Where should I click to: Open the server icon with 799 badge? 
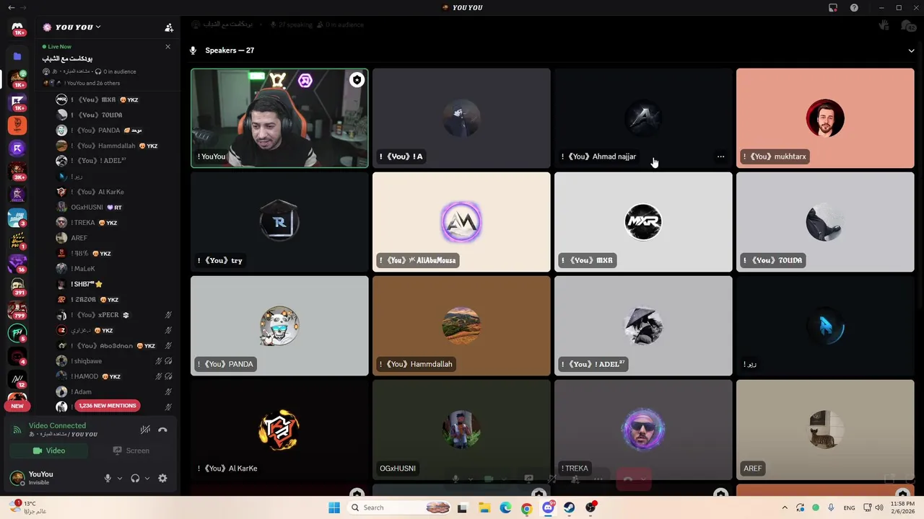click(17, 310)
